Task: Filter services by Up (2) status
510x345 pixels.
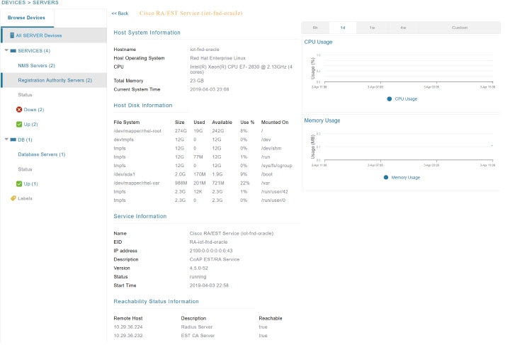Action: (30, 124)
